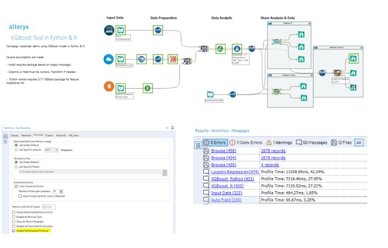Viewport: 388px width, 248px height.
Task: Filter results by 50 Messages
Action: [312, 143]
